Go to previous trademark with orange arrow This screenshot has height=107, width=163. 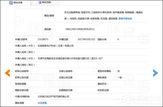point(7,73)
